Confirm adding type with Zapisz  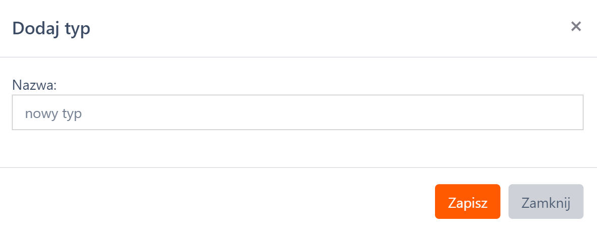click(x=467, y=202)
